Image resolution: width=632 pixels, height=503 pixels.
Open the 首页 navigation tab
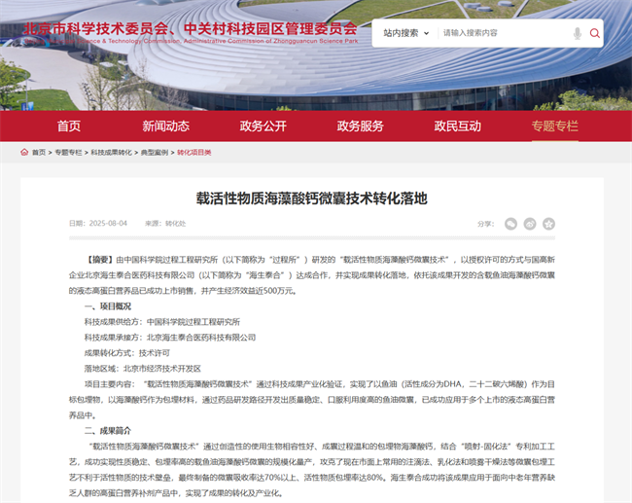[x=68, y=126]
